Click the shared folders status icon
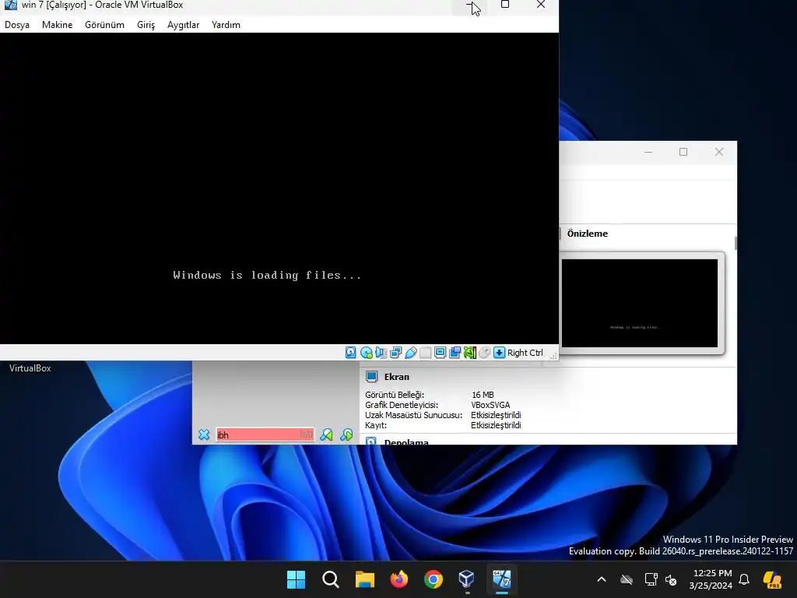This screenshot has width=797, height=598. coord(426,353)
